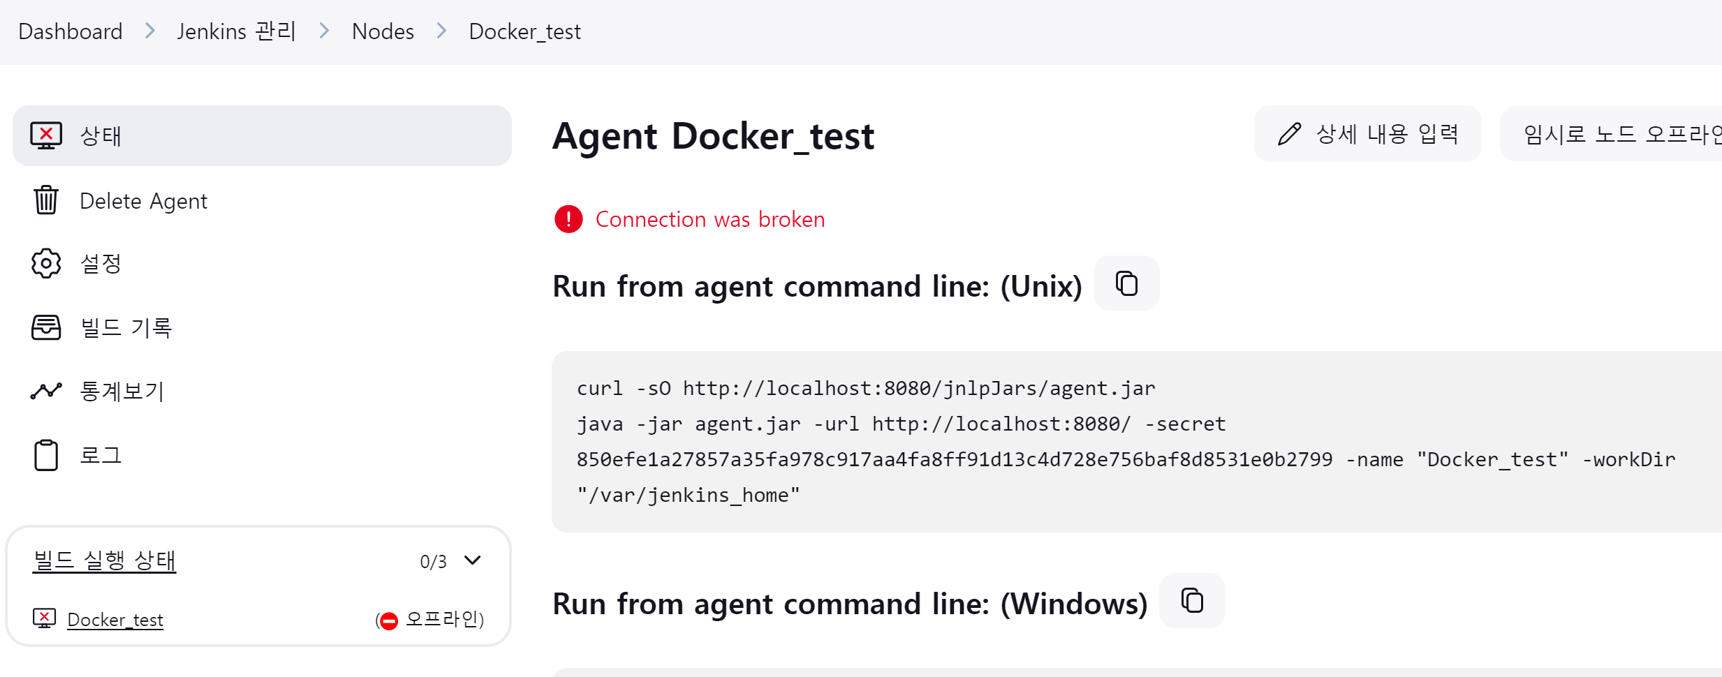Select Delete Agent in the sidebar
Screen dimensions: 1722x677
262,200
